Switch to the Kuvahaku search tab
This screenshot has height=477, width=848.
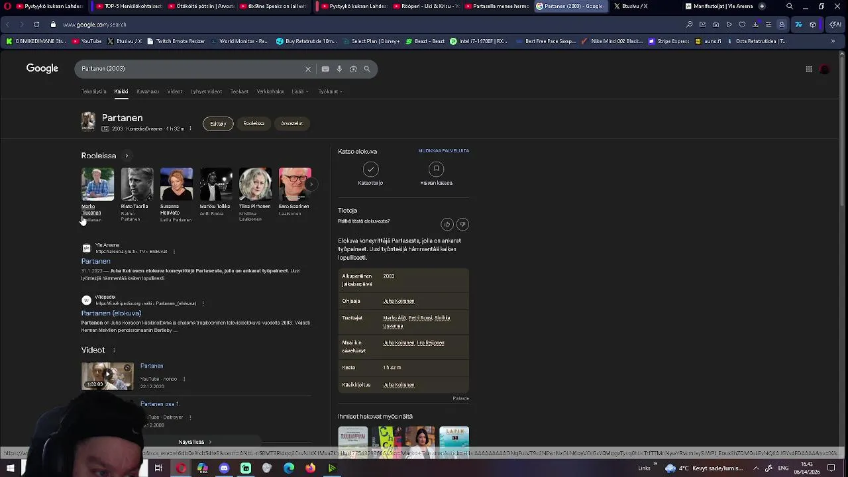148,91
